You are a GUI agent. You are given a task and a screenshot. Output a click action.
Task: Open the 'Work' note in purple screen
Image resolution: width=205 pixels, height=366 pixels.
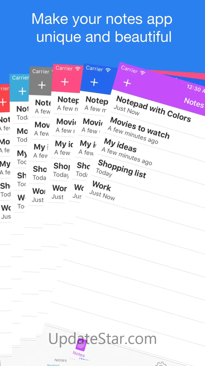102,186
